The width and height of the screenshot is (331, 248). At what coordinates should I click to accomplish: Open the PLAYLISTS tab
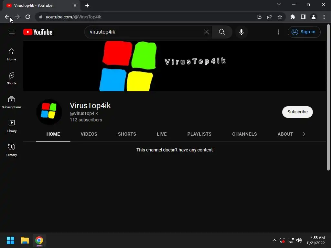click(x=199, y=134)
